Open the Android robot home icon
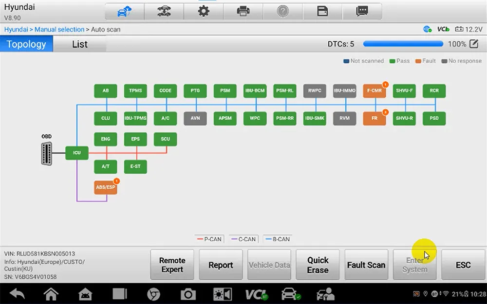487x304 pixels. [x=85, y=294]
